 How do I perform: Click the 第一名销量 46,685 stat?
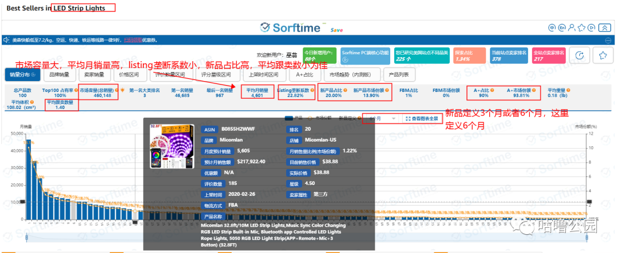coord(182,93)
